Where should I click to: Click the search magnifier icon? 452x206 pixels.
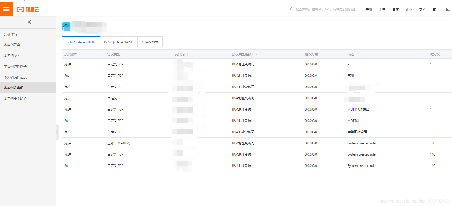click(x=291, y=9)
